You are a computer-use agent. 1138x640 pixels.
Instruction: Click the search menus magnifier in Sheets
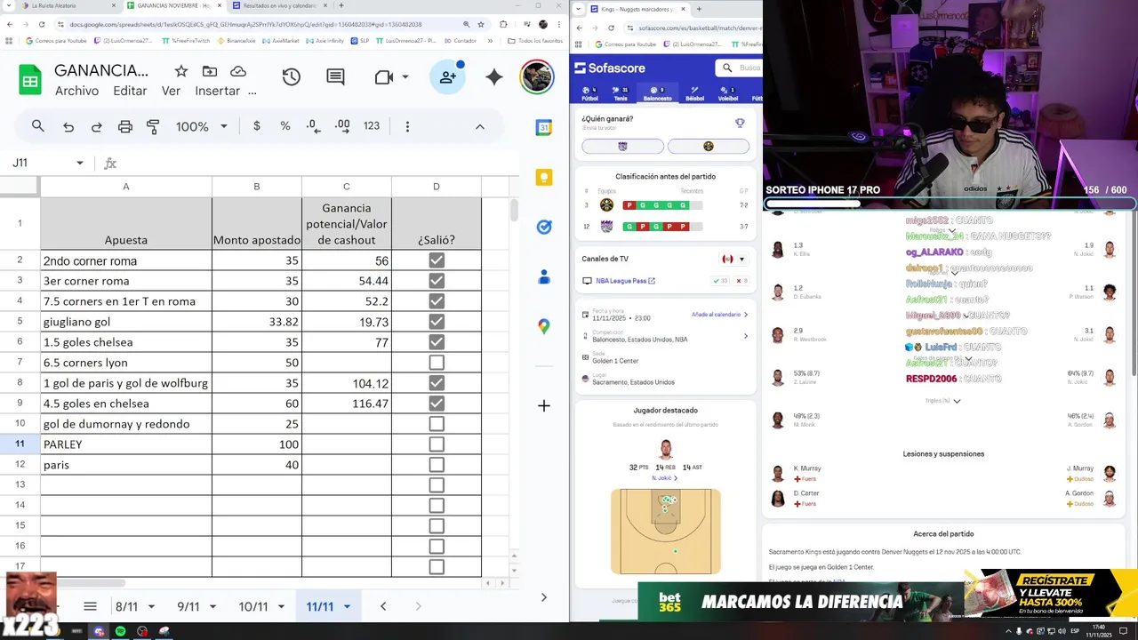(x=38, y=126)
